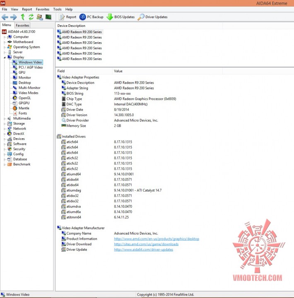
Task: Select Windows Video in the tree
Action: [28, 62]
